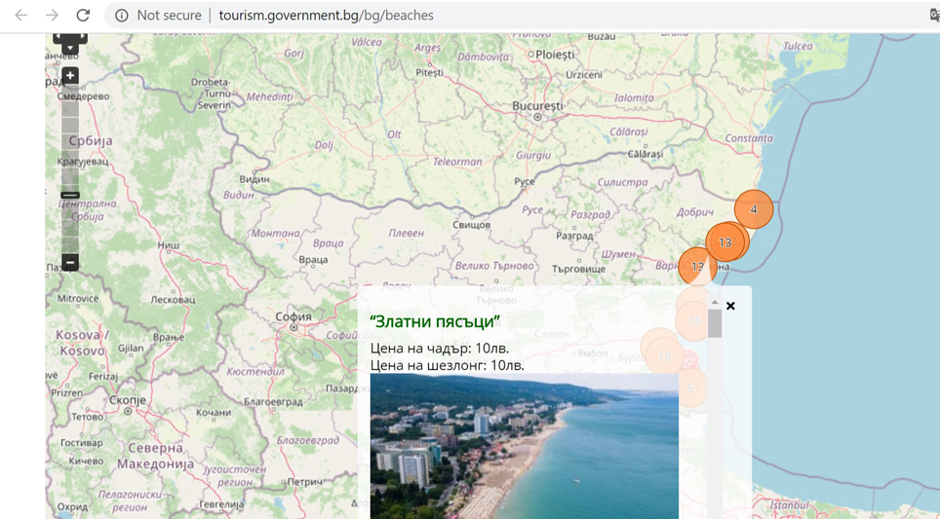Click the text 'Цена на чадър: 10лв.'
The image size is (940, 519).
coord(440,348)
